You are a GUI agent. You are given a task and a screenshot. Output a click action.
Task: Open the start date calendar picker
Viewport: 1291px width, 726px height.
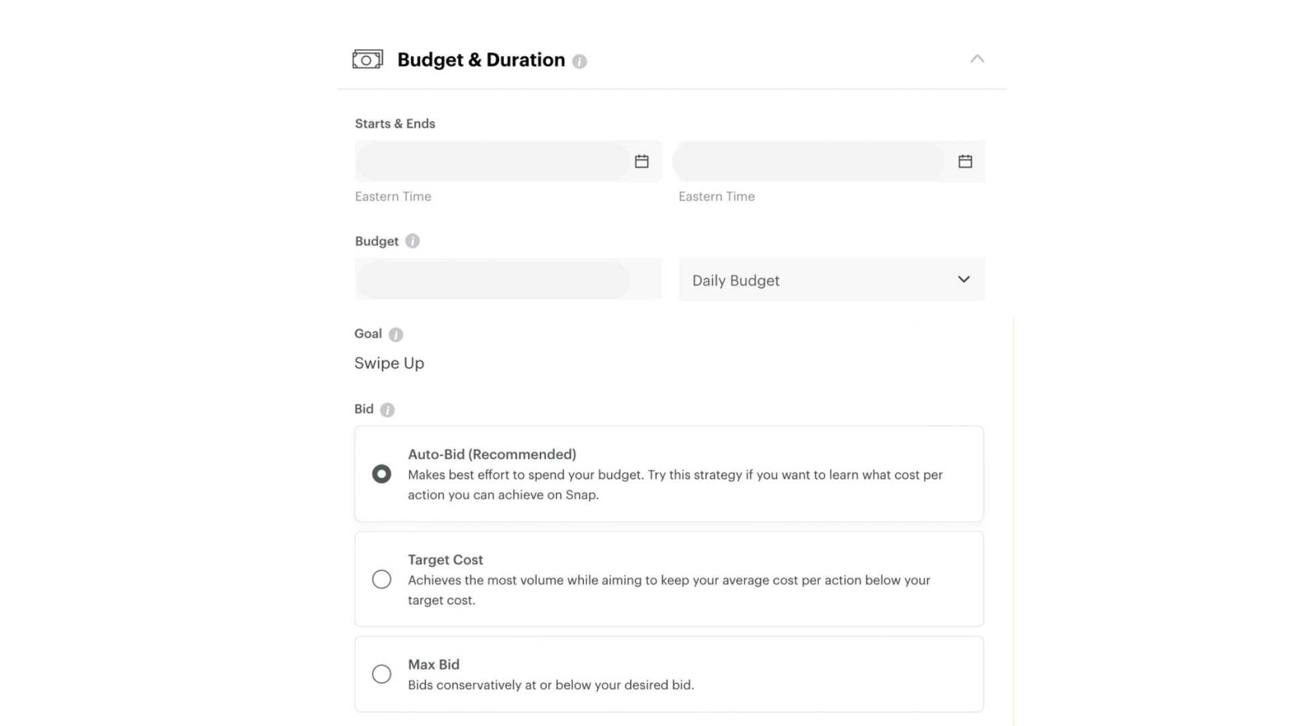tap(641, 161)
